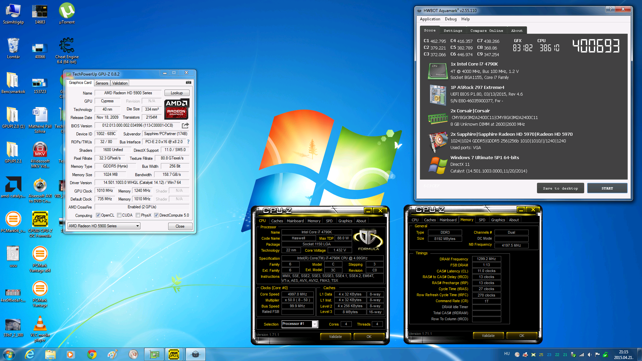
Task: Click the ASRock Formula logo in CPU-Z
Action: coord(368,240)
